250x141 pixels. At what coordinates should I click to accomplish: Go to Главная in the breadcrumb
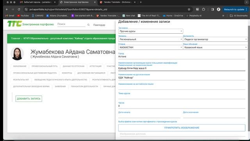pyautogui.click(x=16, y=38)
